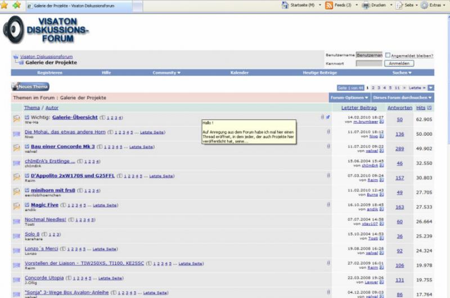Open the Heutige Beiträge menu item

(x=319, y=73)
